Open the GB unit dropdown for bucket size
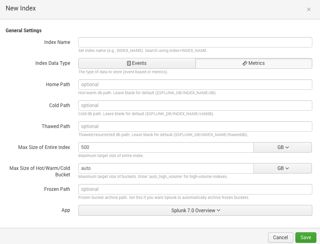The width and height of the screenshot is (320, 244). point(282,168)
